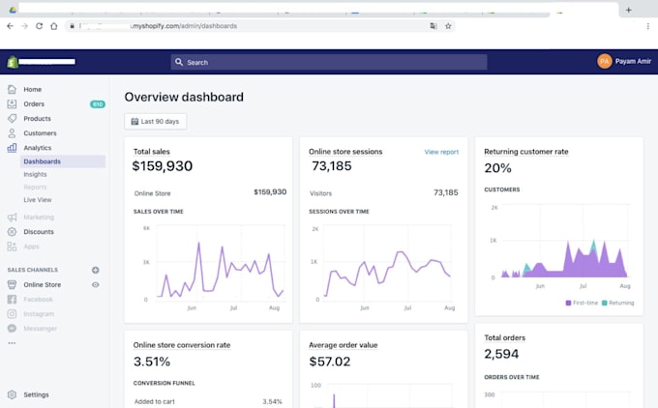Select Insights under Analytics
This screenshot has height=408, width=658.
[35, 174]
